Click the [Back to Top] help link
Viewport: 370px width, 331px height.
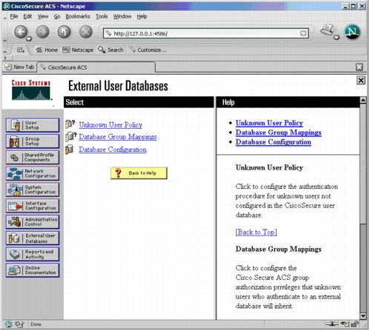[256, 233]
